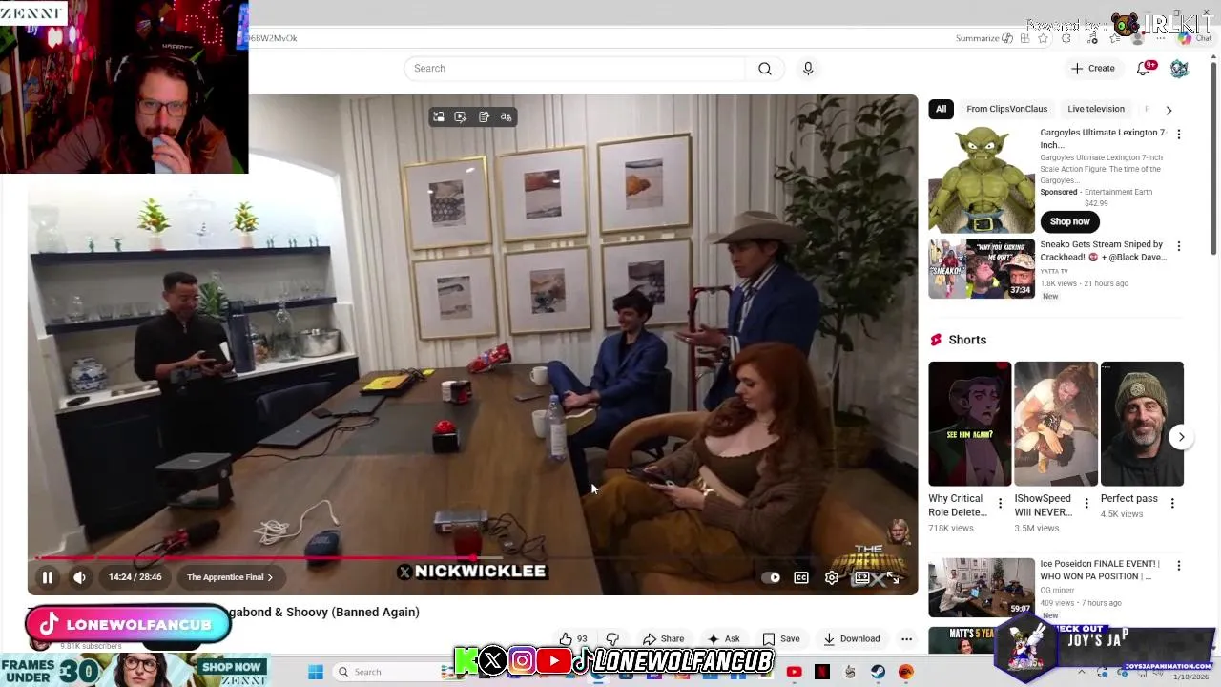Like the video with thumbs up

572,638
